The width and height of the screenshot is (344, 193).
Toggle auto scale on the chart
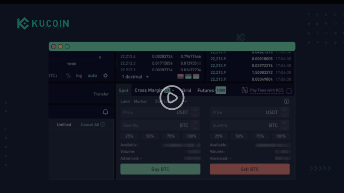click(92, 75)
